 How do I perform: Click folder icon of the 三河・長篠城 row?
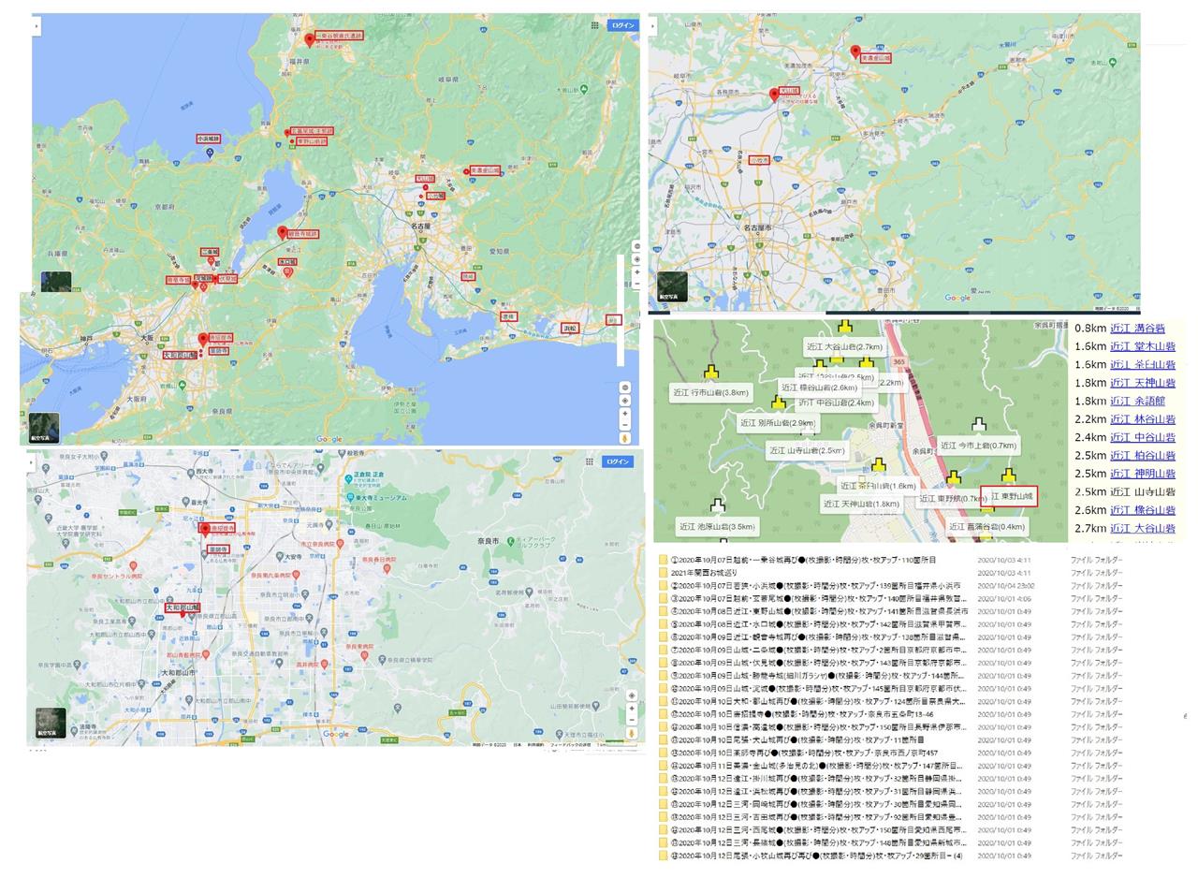(x=664, y=842)
